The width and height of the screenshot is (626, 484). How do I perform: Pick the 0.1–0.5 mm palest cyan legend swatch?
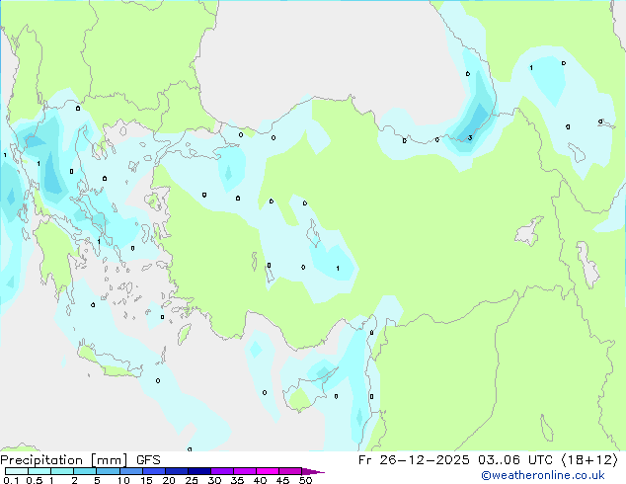click(x=17, y=471)
